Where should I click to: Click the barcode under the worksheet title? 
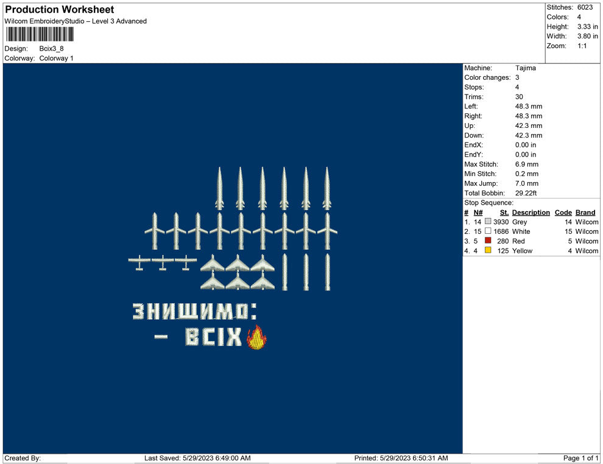pyautogui.click(x=40, y=34)
